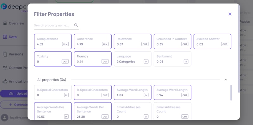Click the 0.02 Avoided Answer value

tap(200, 44)
